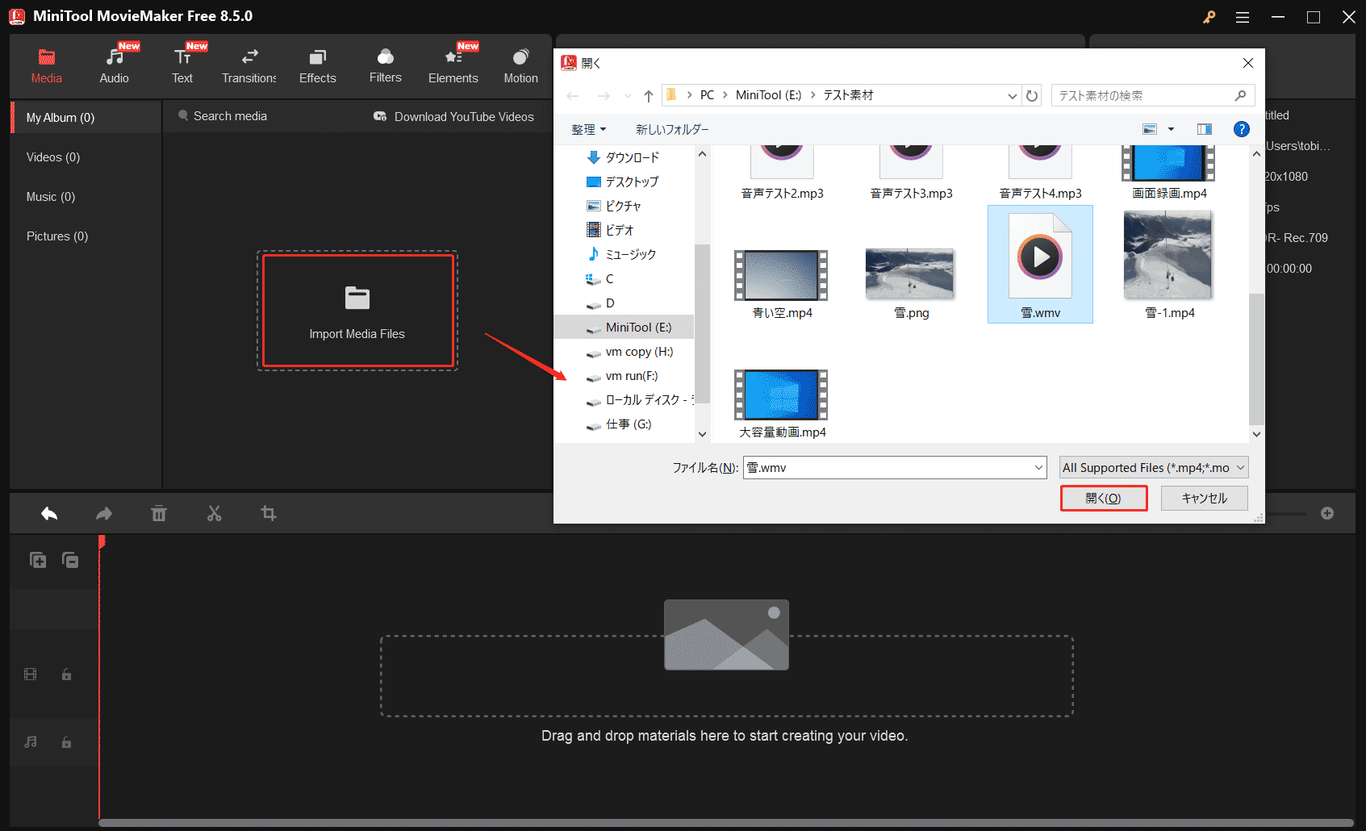Screen dimensions: 1366x831
Task: Open the Filters library
Action: [385, 63]
